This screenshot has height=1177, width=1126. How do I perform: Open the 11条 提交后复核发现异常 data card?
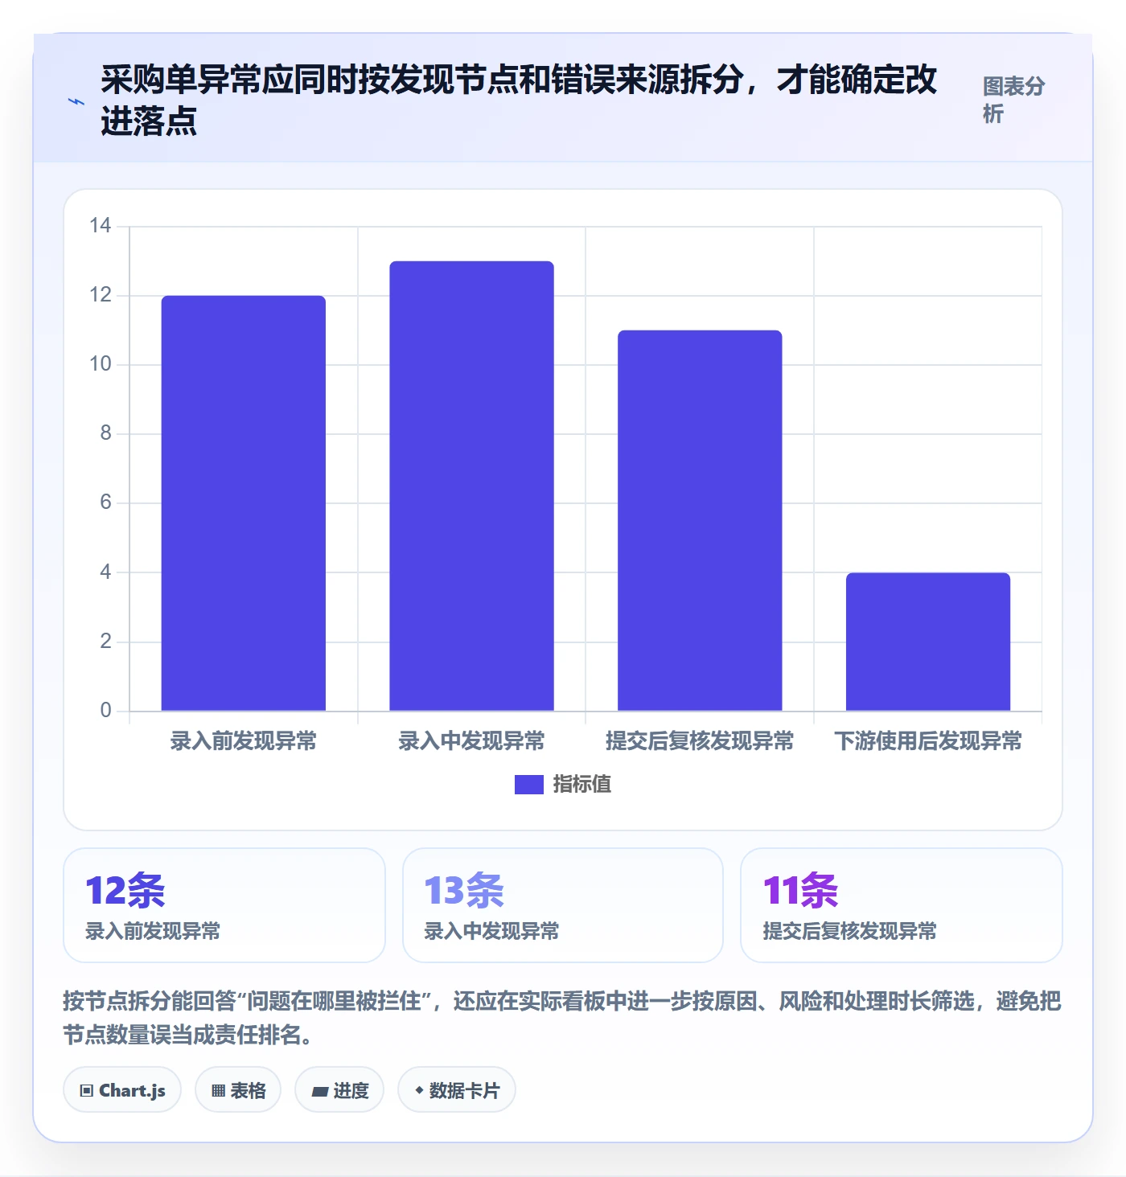pyautogui.click(x=902, y=905)
